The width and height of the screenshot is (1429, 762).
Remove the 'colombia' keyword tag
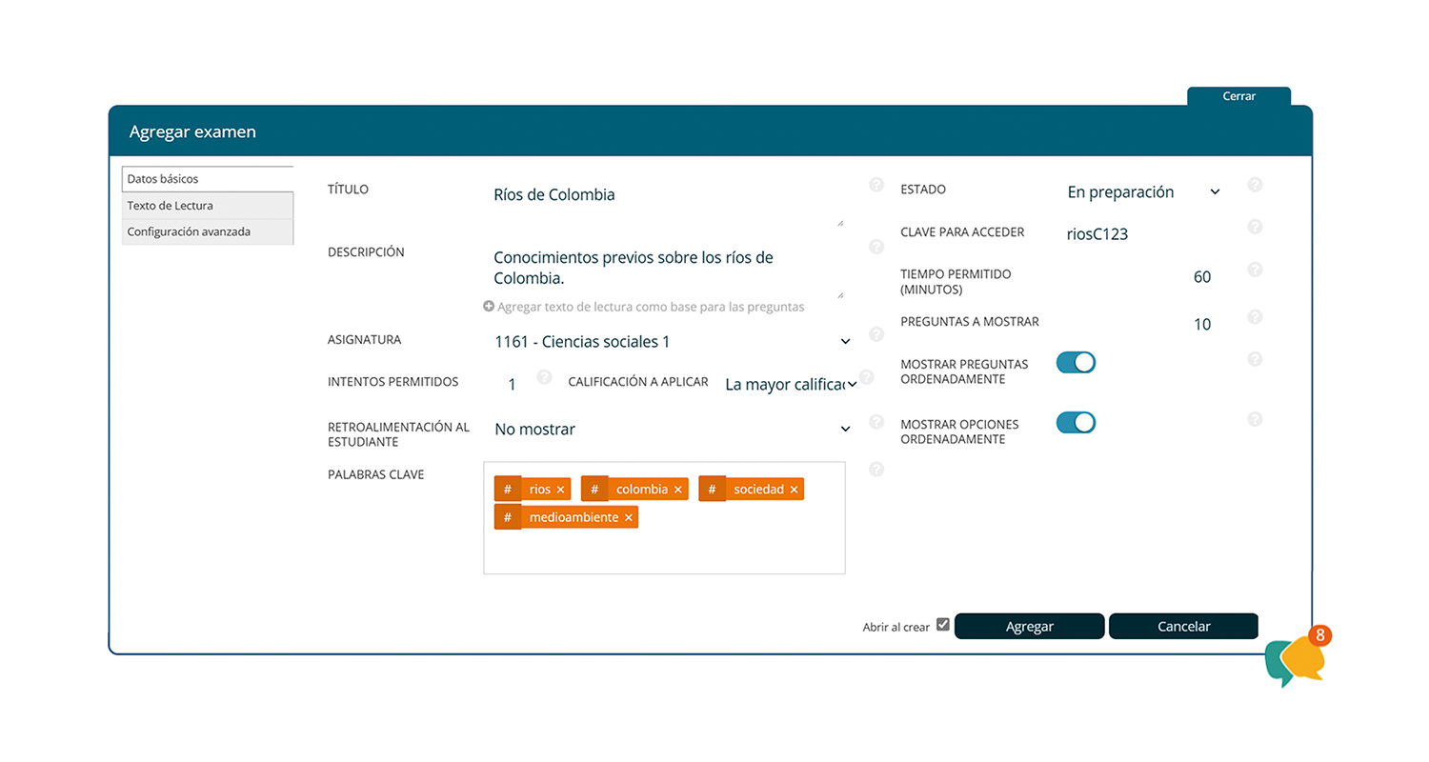678,490
